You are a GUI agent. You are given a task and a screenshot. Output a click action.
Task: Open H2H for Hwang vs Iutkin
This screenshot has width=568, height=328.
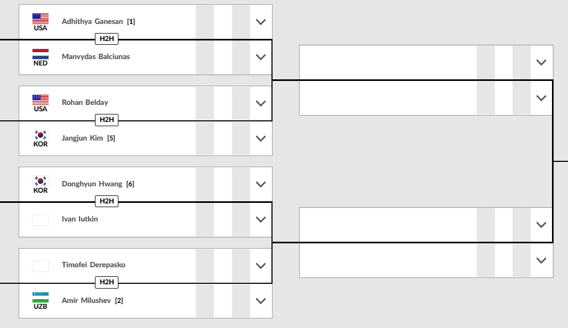(x=107, y=201)
